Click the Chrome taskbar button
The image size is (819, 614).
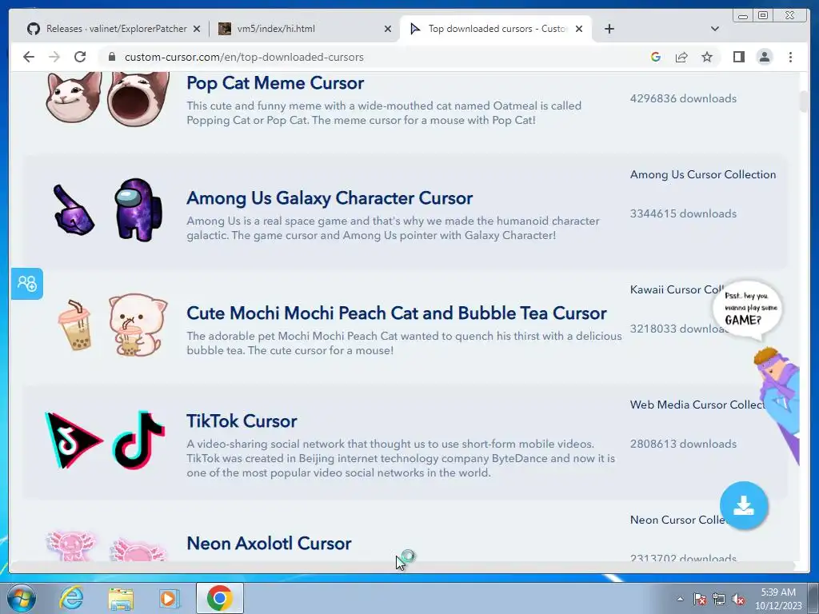tap(219, 598)
